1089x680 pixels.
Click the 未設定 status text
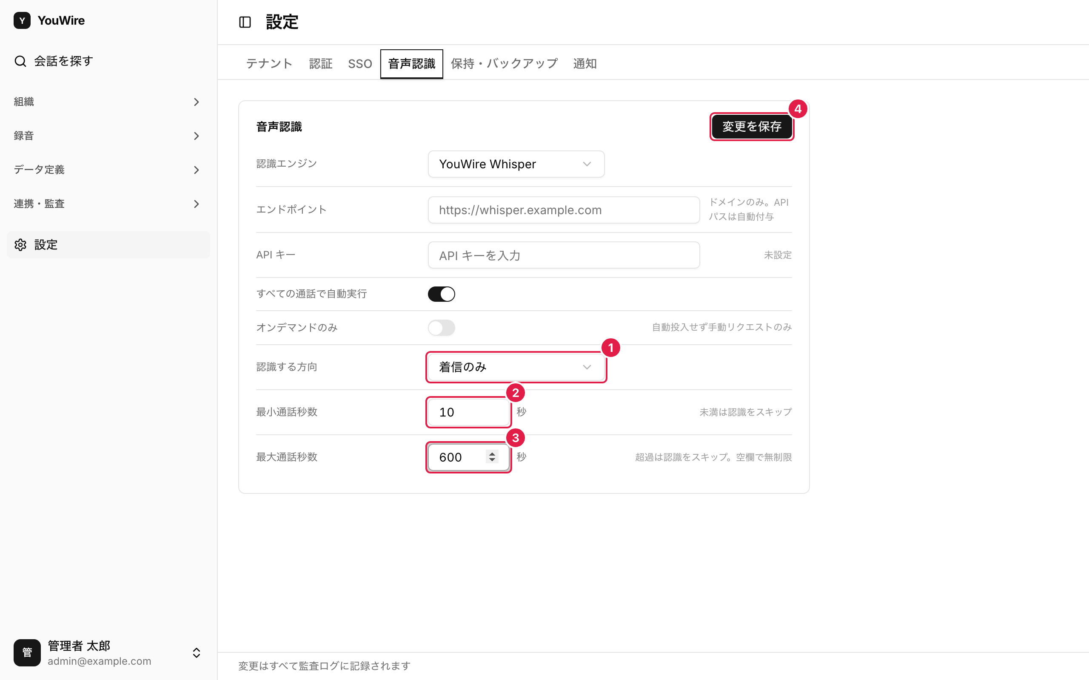coord(777,255)
